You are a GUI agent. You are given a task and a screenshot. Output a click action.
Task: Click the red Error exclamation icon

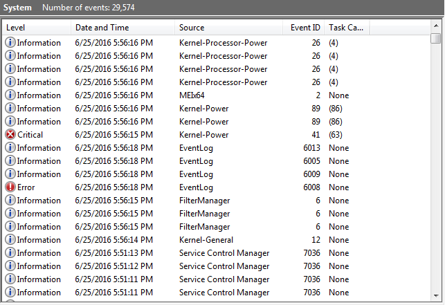[10, 187]
